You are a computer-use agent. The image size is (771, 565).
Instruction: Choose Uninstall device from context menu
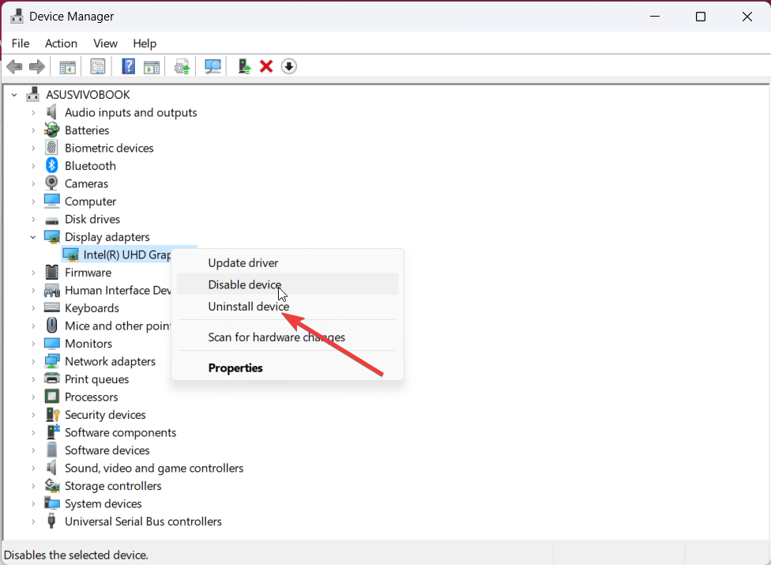(x=248, y=307)
